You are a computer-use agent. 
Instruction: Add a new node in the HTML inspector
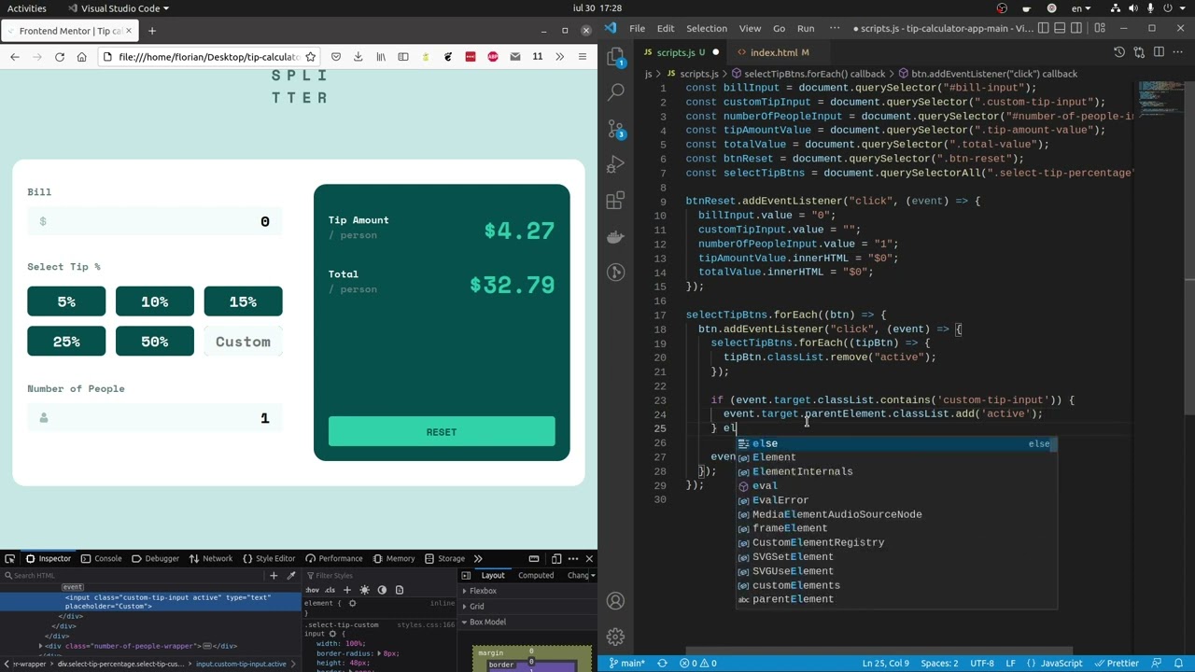[274, 575]
